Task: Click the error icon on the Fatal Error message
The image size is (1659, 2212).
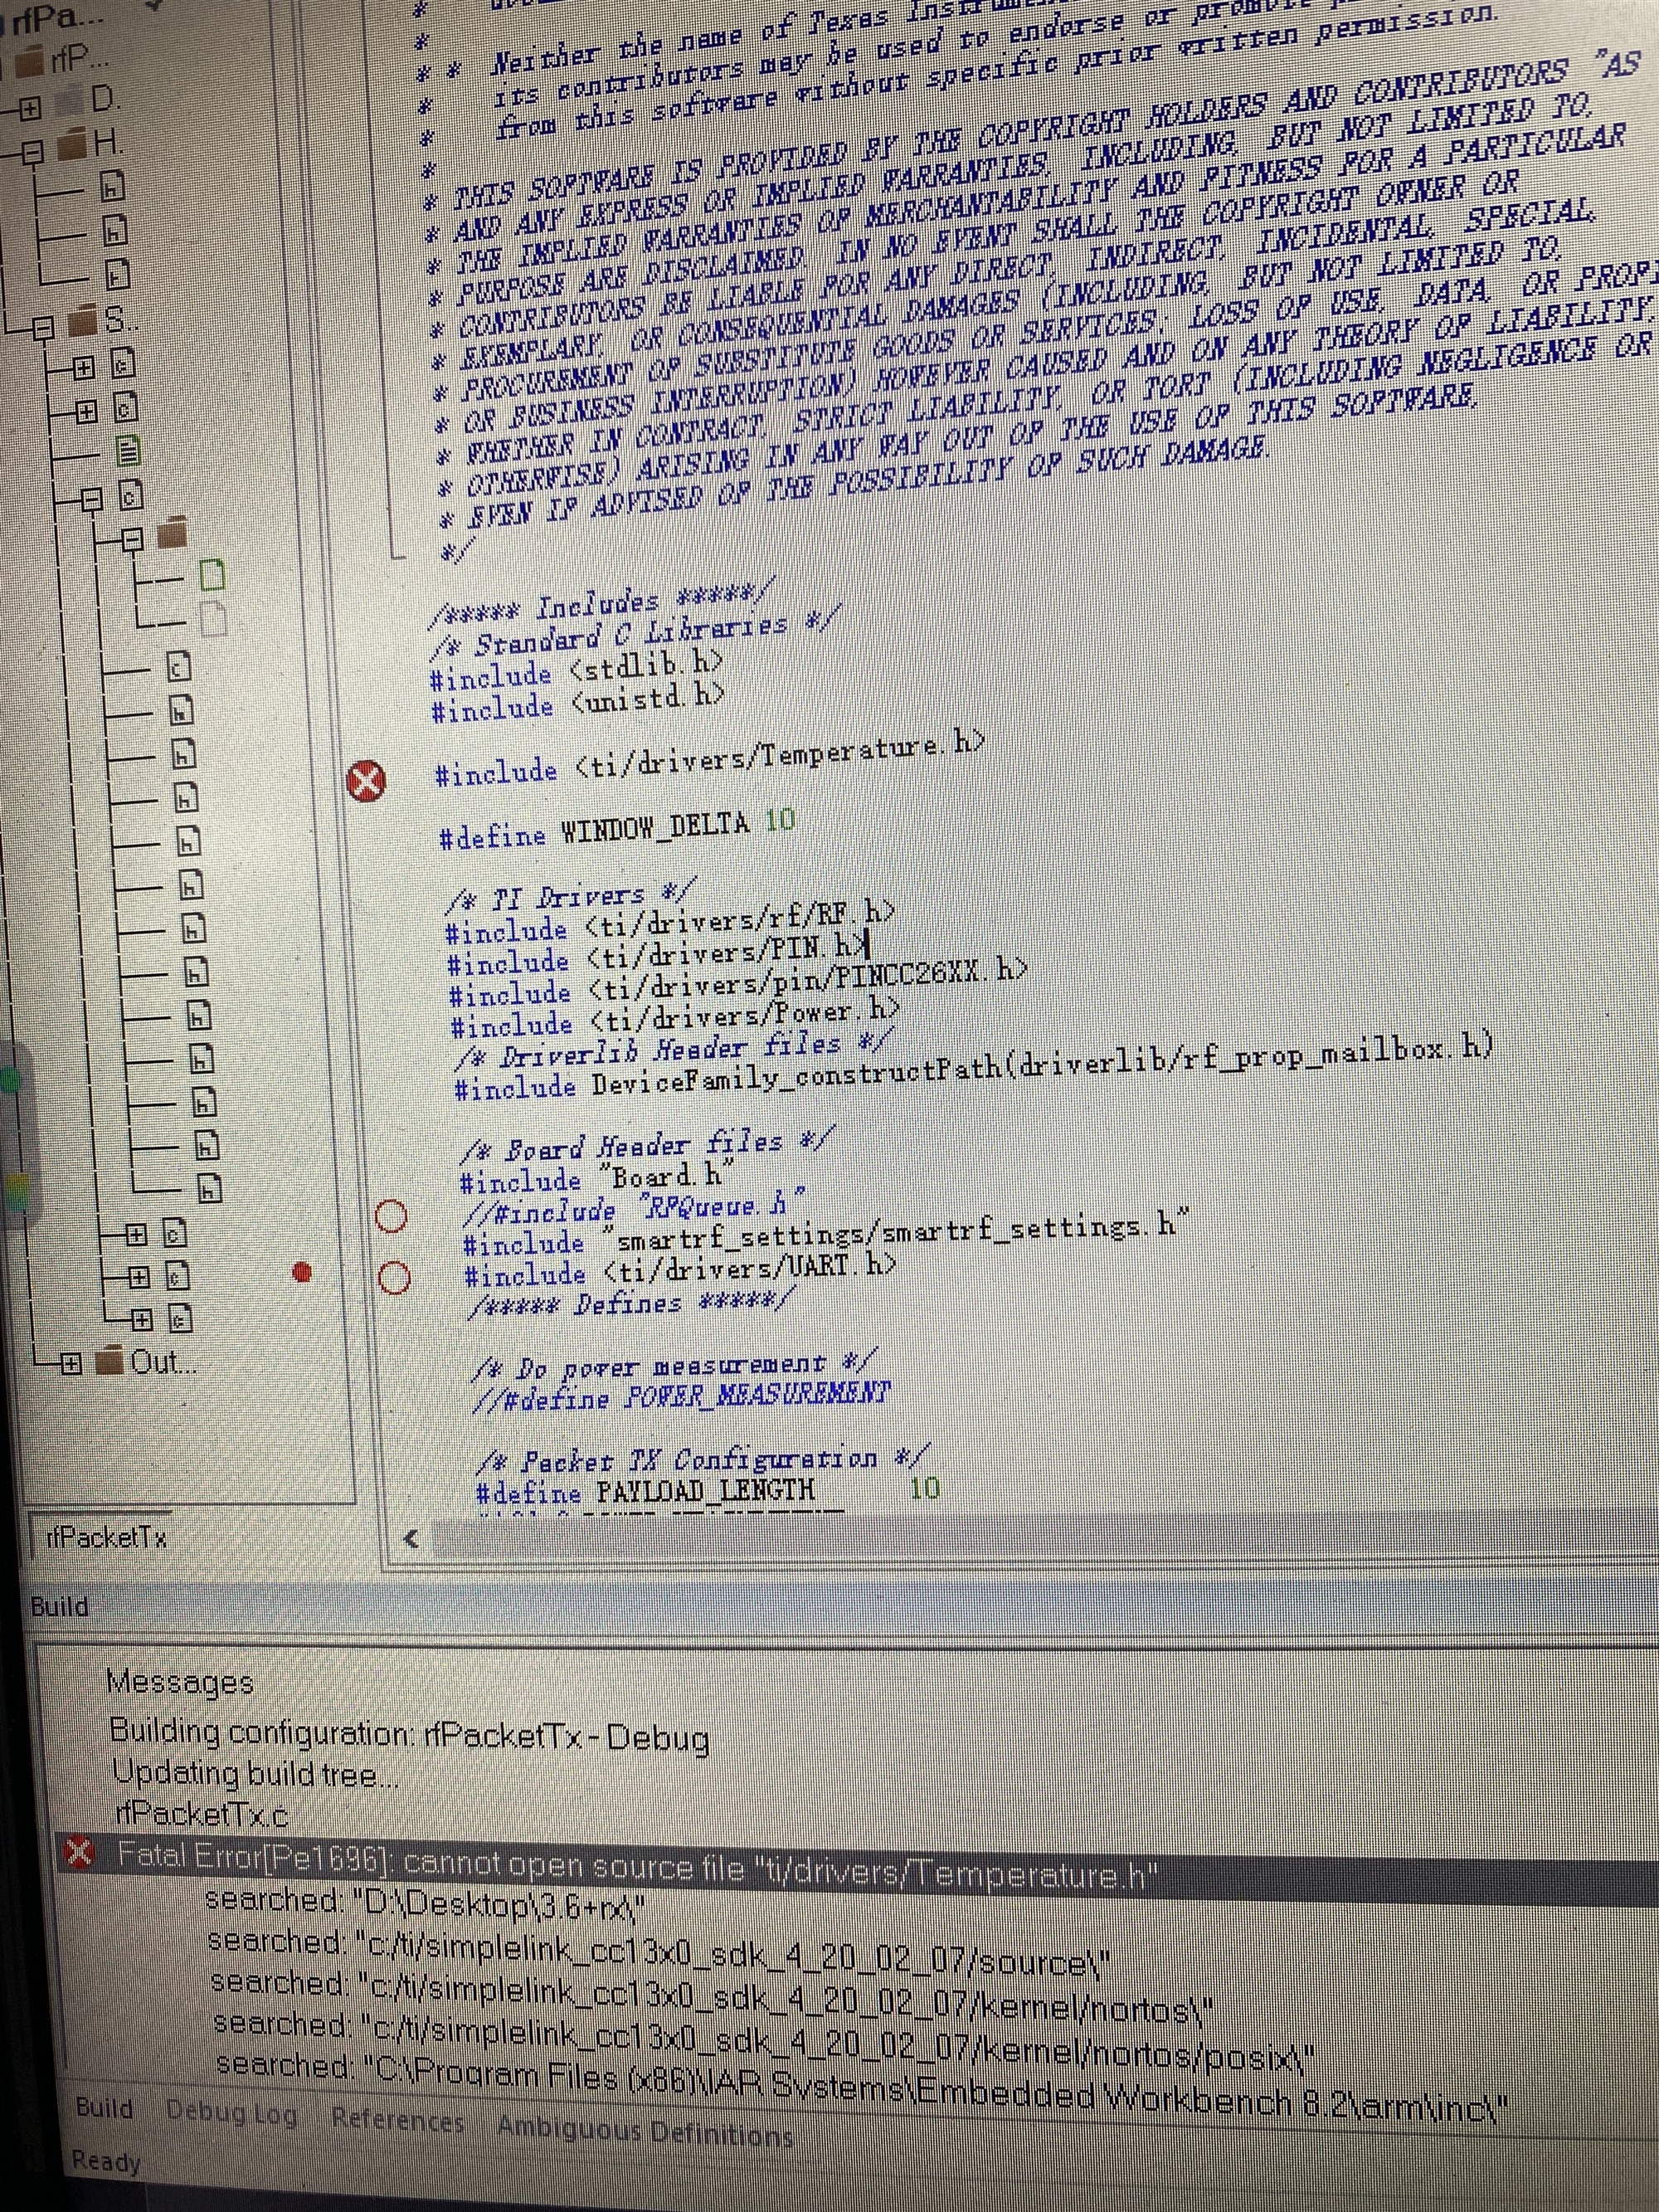Action: [x=78, y=1853]
